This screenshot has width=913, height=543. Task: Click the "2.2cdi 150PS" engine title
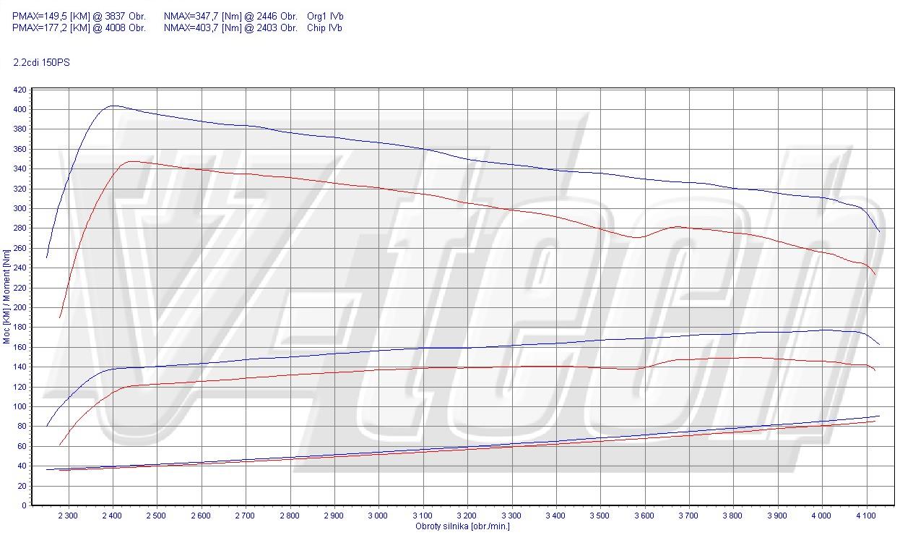tap(41, 63)
